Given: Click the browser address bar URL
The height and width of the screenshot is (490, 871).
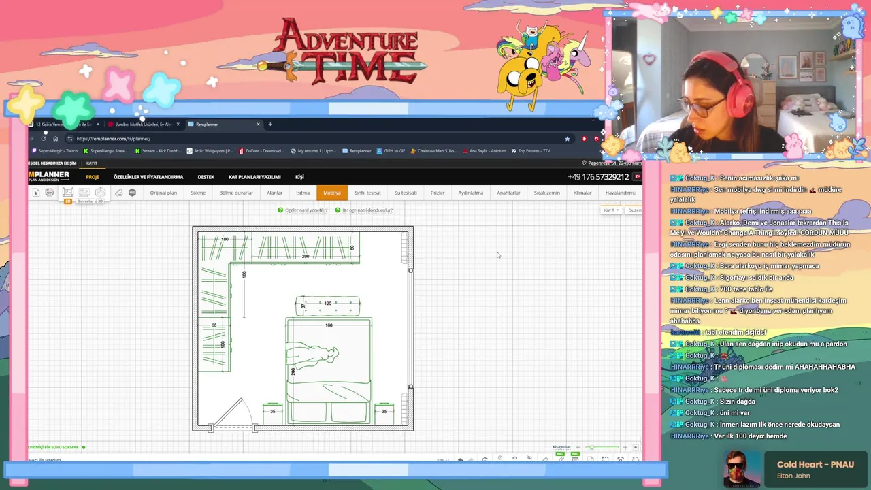Looking at the screenshot, I should click(x=114, y=139).
